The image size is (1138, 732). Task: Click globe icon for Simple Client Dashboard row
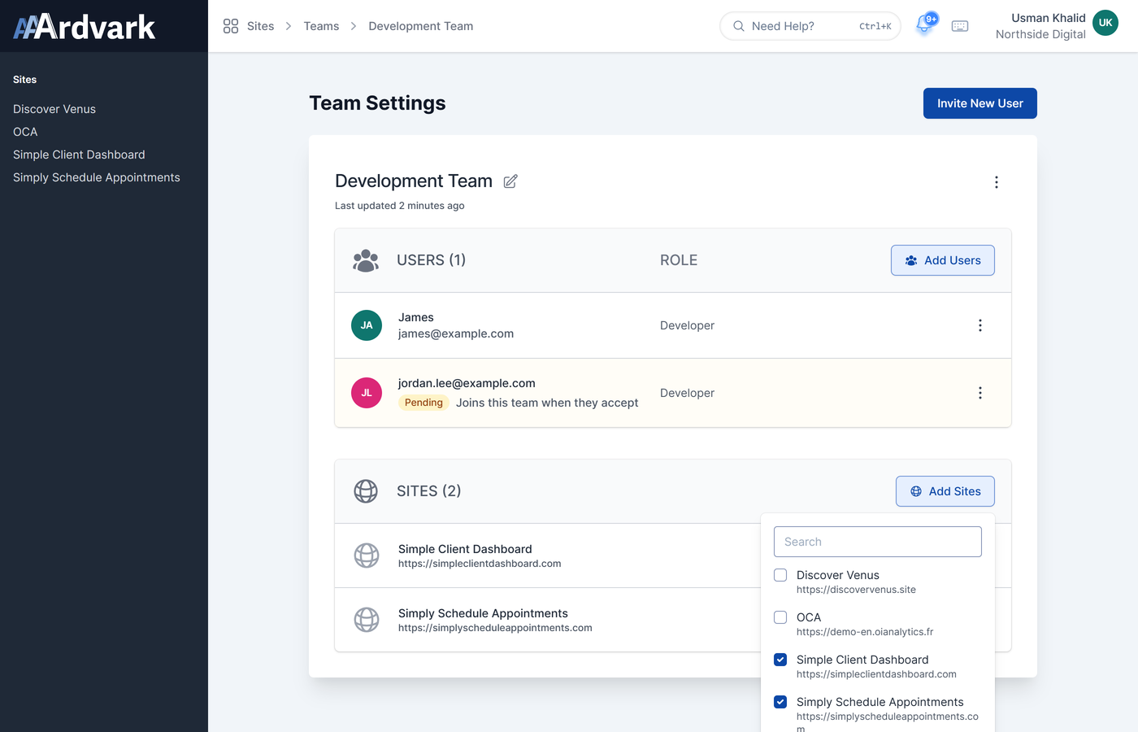pyautogui.click(x=367, y=556)
